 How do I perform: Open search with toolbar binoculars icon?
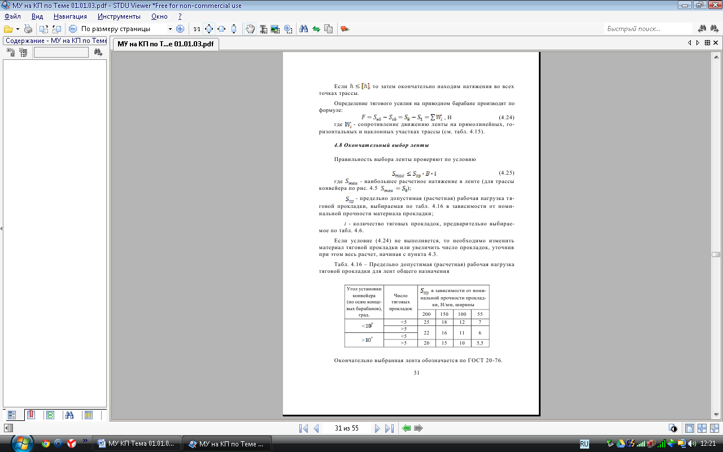coord(303,29)
